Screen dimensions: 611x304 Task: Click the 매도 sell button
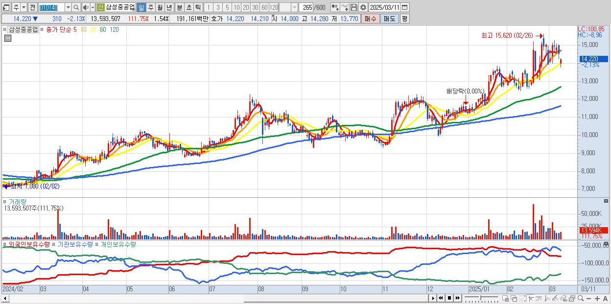point(389,19)
